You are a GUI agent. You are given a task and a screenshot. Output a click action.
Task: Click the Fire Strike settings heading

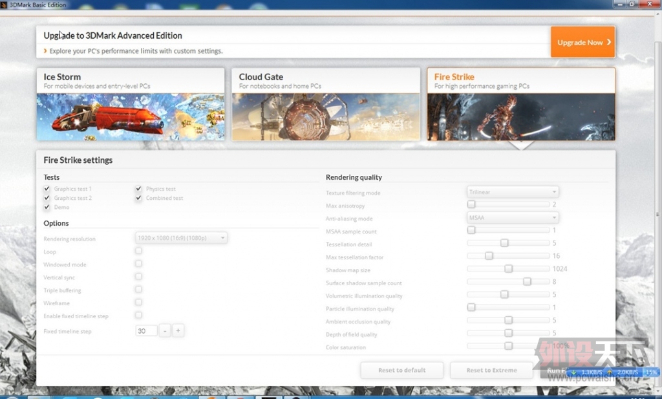[x=78, y=160]
